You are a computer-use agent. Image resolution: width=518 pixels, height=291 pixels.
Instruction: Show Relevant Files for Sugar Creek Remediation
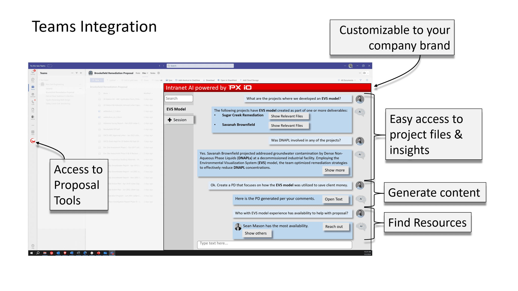[288, 116]
